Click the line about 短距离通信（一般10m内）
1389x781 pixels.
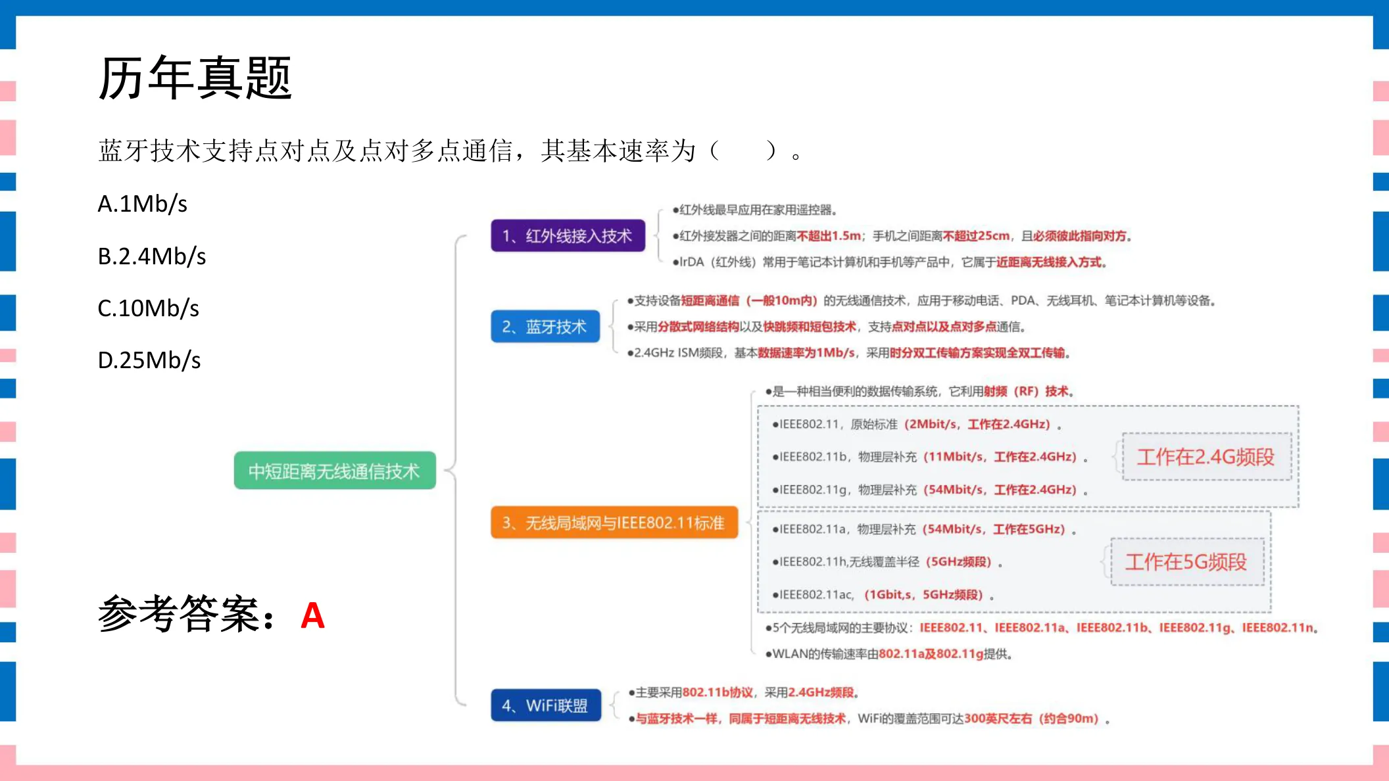[x=921, y=300]
